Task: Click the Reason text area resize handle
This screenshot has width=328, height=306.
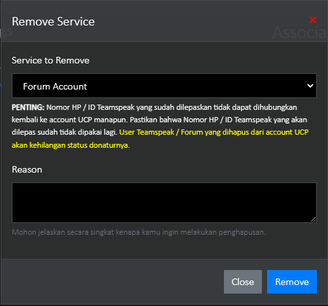Action: (314, 220)
